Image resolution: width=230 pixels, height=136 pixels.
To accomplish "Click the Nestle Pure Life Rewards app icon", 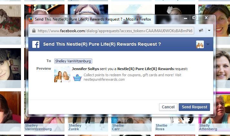I will point(77,77).
